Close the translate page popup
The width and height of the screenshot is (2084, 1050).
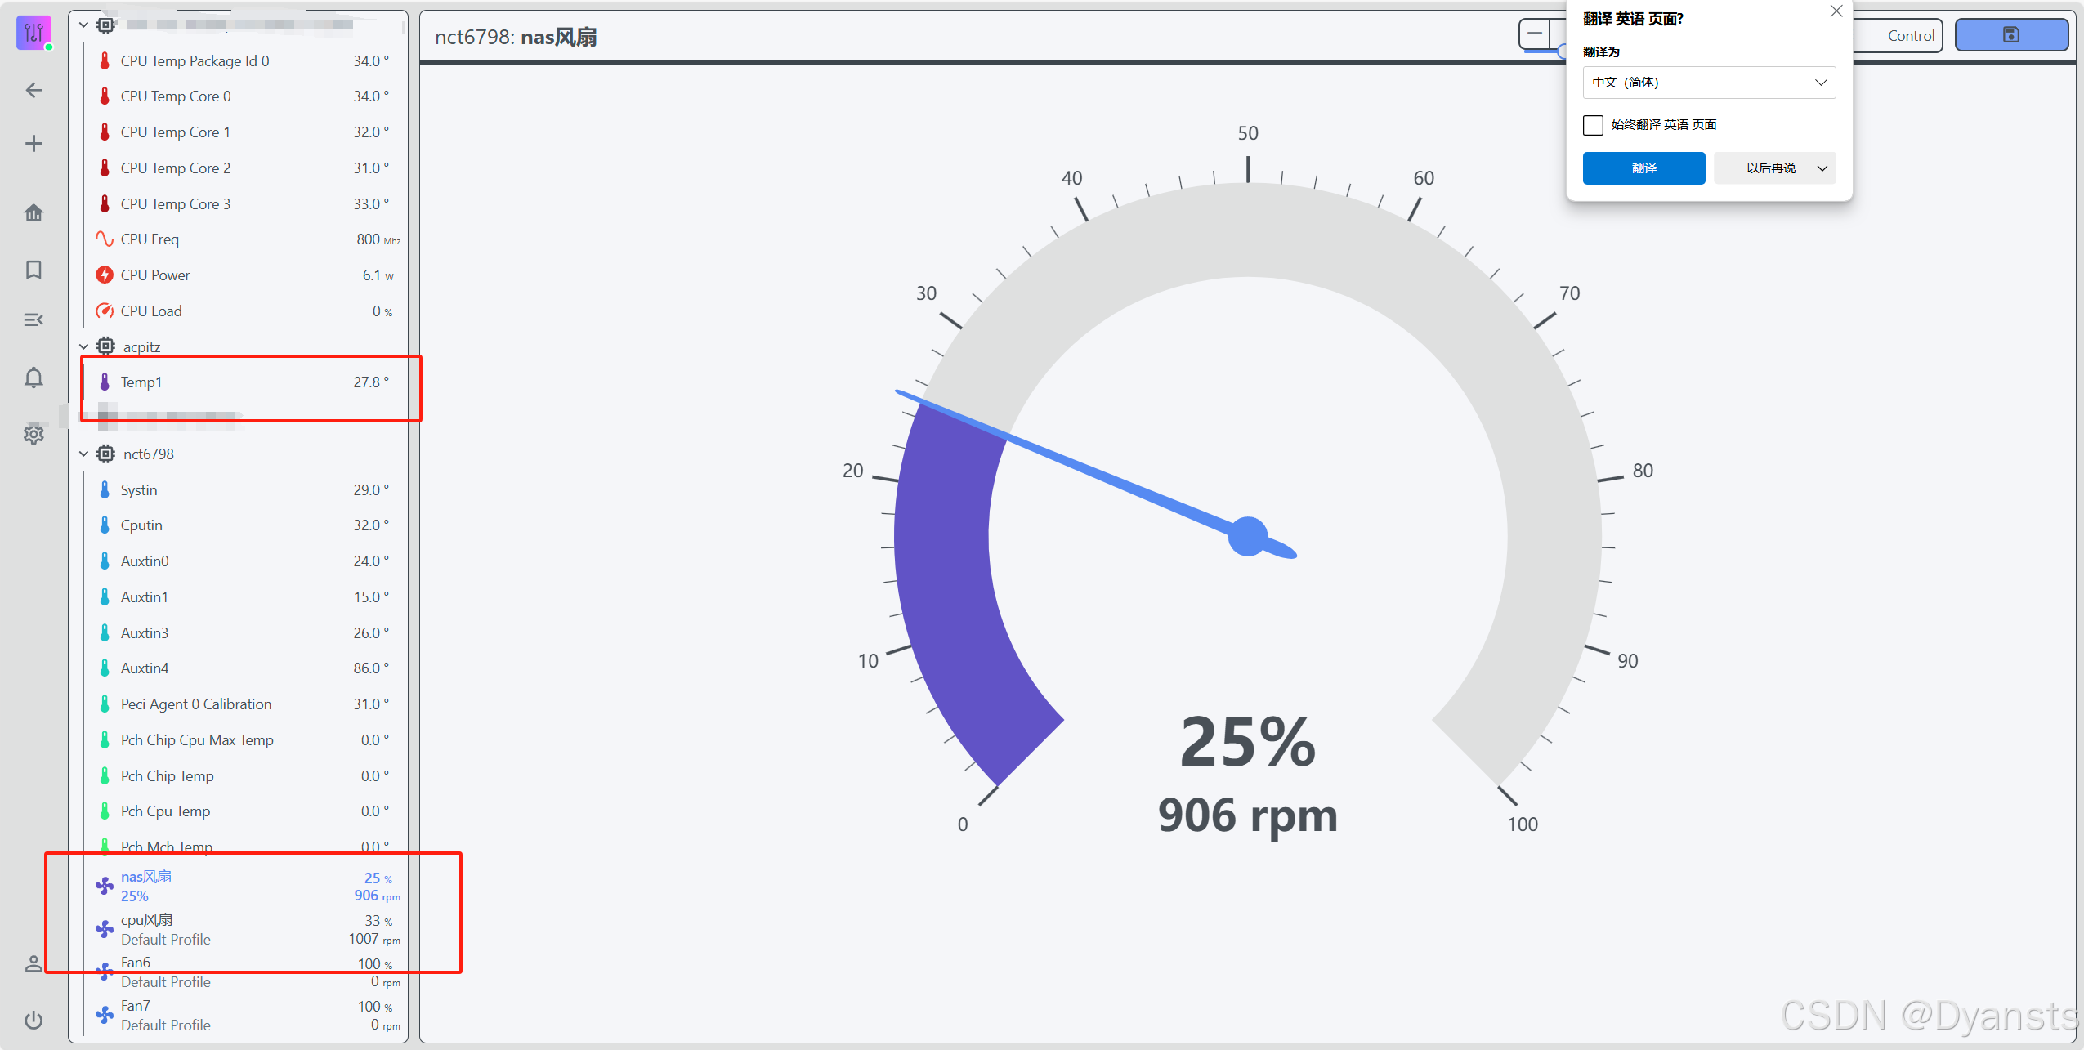pos(1836,11)
